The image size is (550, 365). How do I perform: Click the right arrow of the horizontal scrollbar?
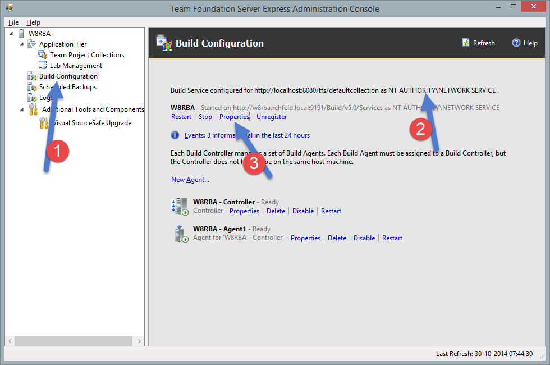(139, 340)
